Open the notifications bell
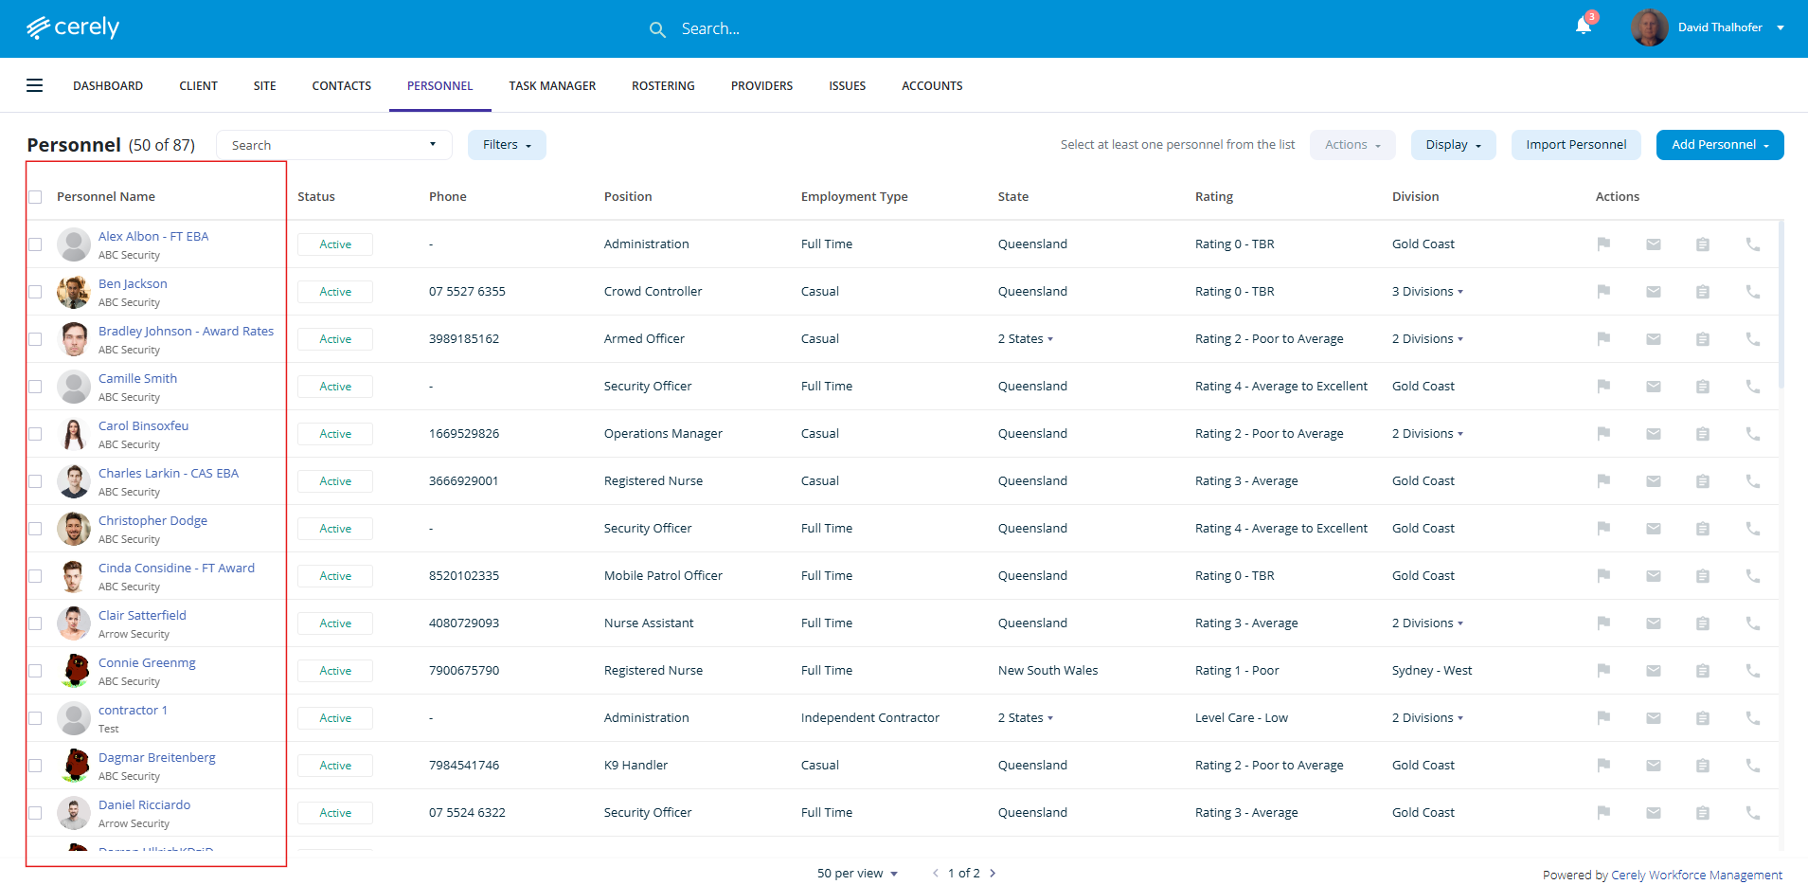The width and height of the screenshot is (1808, 885). coord(1583,27)
